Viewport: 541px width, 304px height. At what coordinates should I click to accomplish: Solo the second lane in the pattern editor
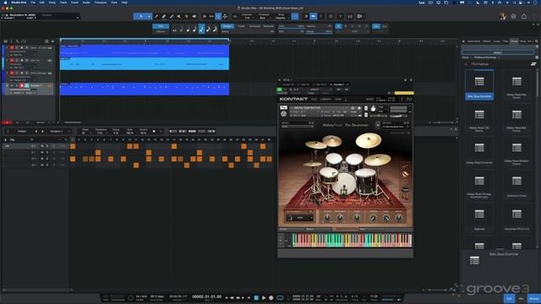click(47, 152)
